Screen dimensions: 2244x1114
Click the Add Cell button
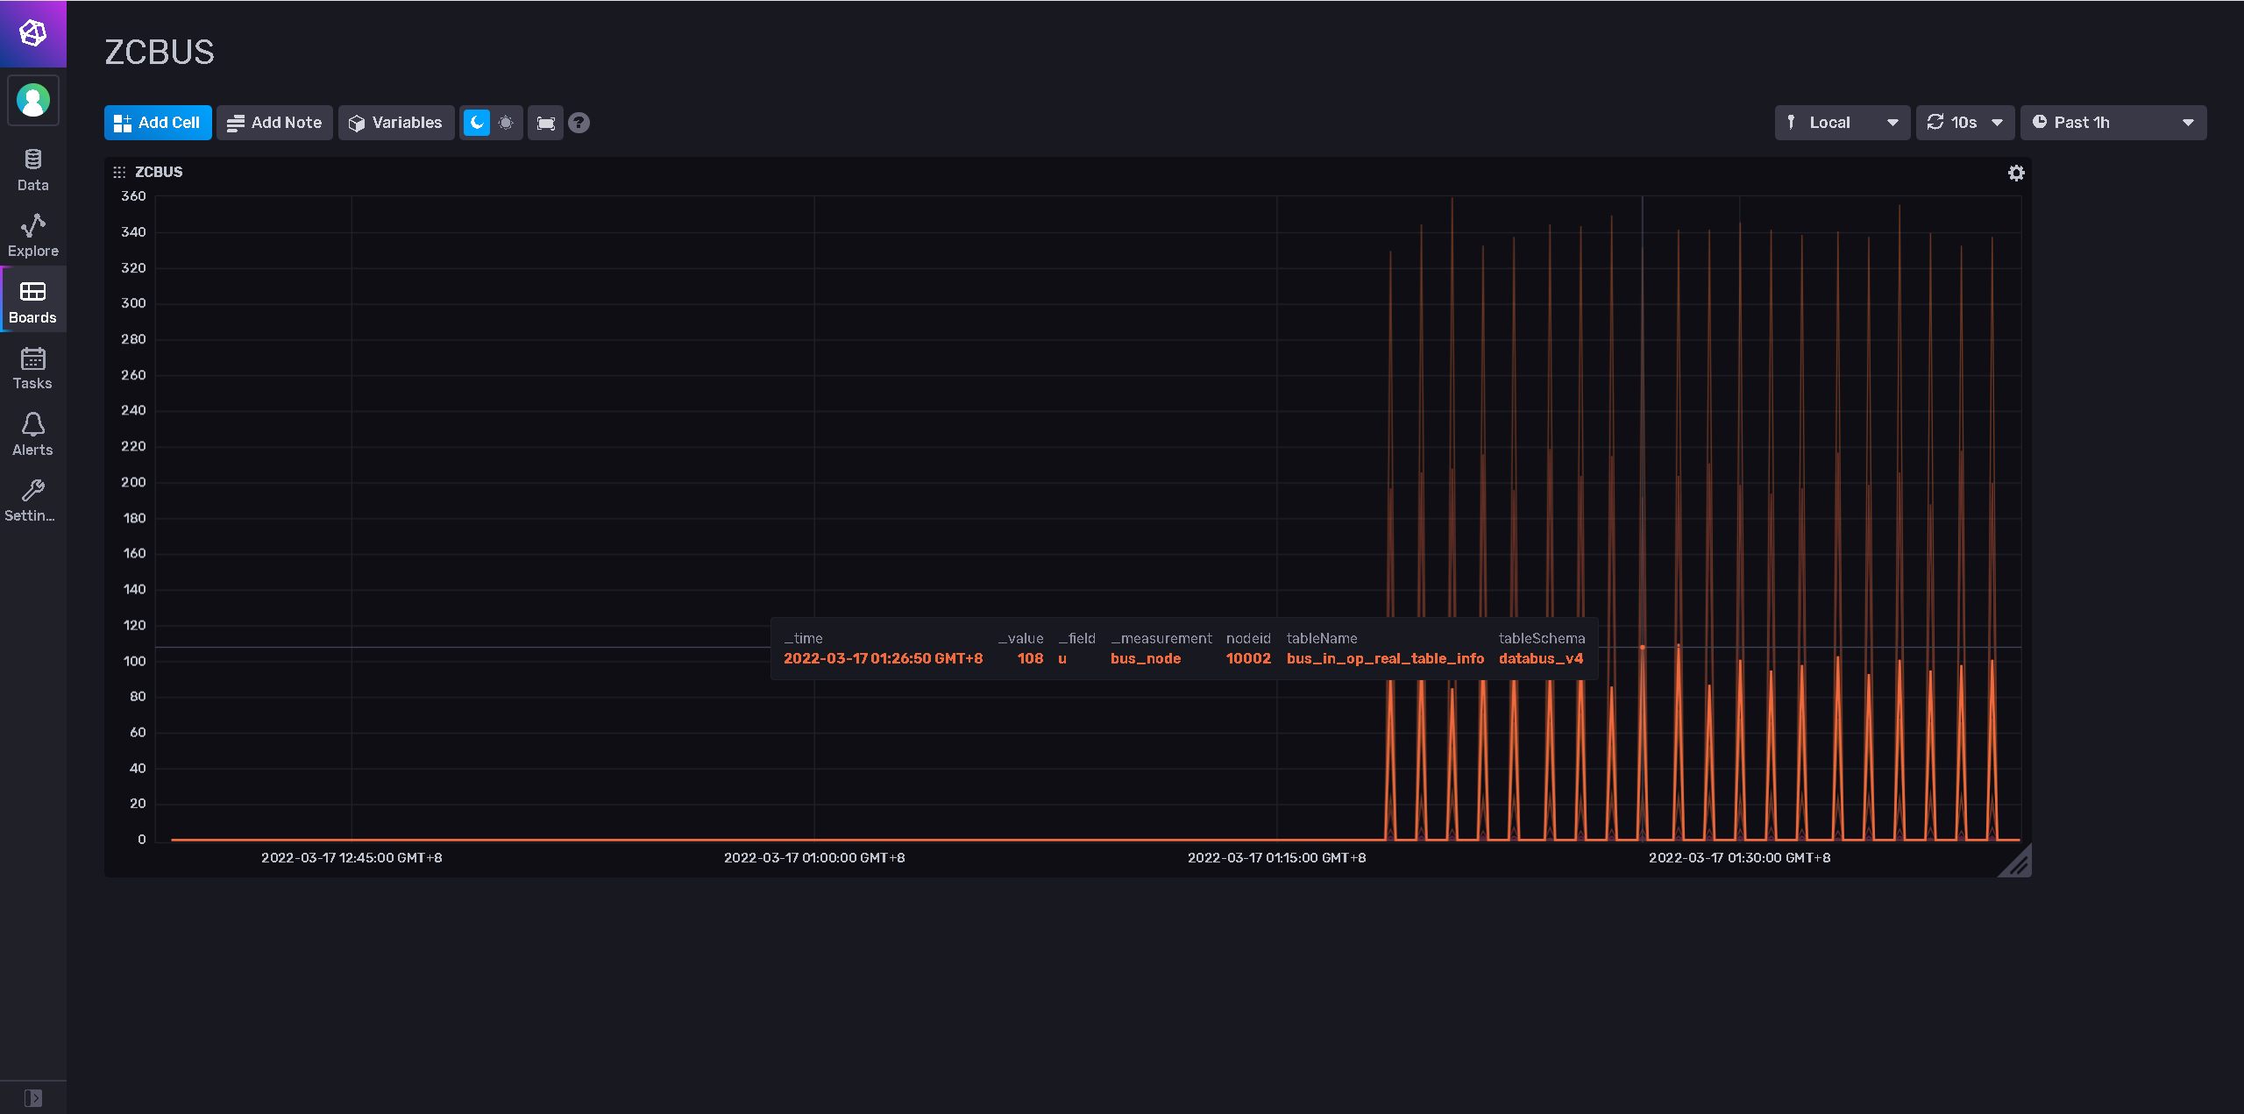(x=158, y=123)
